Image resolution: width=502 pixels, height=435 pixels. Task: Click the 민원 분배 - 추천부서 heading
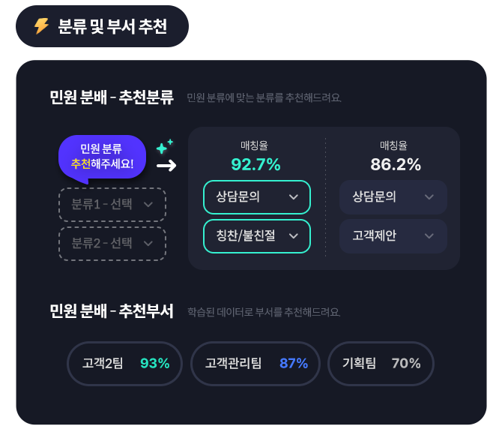[112, 311]
